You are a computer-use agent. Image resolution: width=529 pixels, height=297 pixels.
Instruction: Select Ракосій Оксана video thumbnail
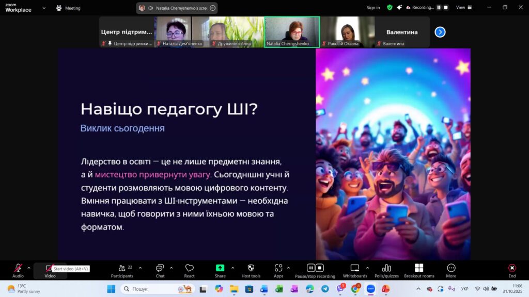[347, 32]
